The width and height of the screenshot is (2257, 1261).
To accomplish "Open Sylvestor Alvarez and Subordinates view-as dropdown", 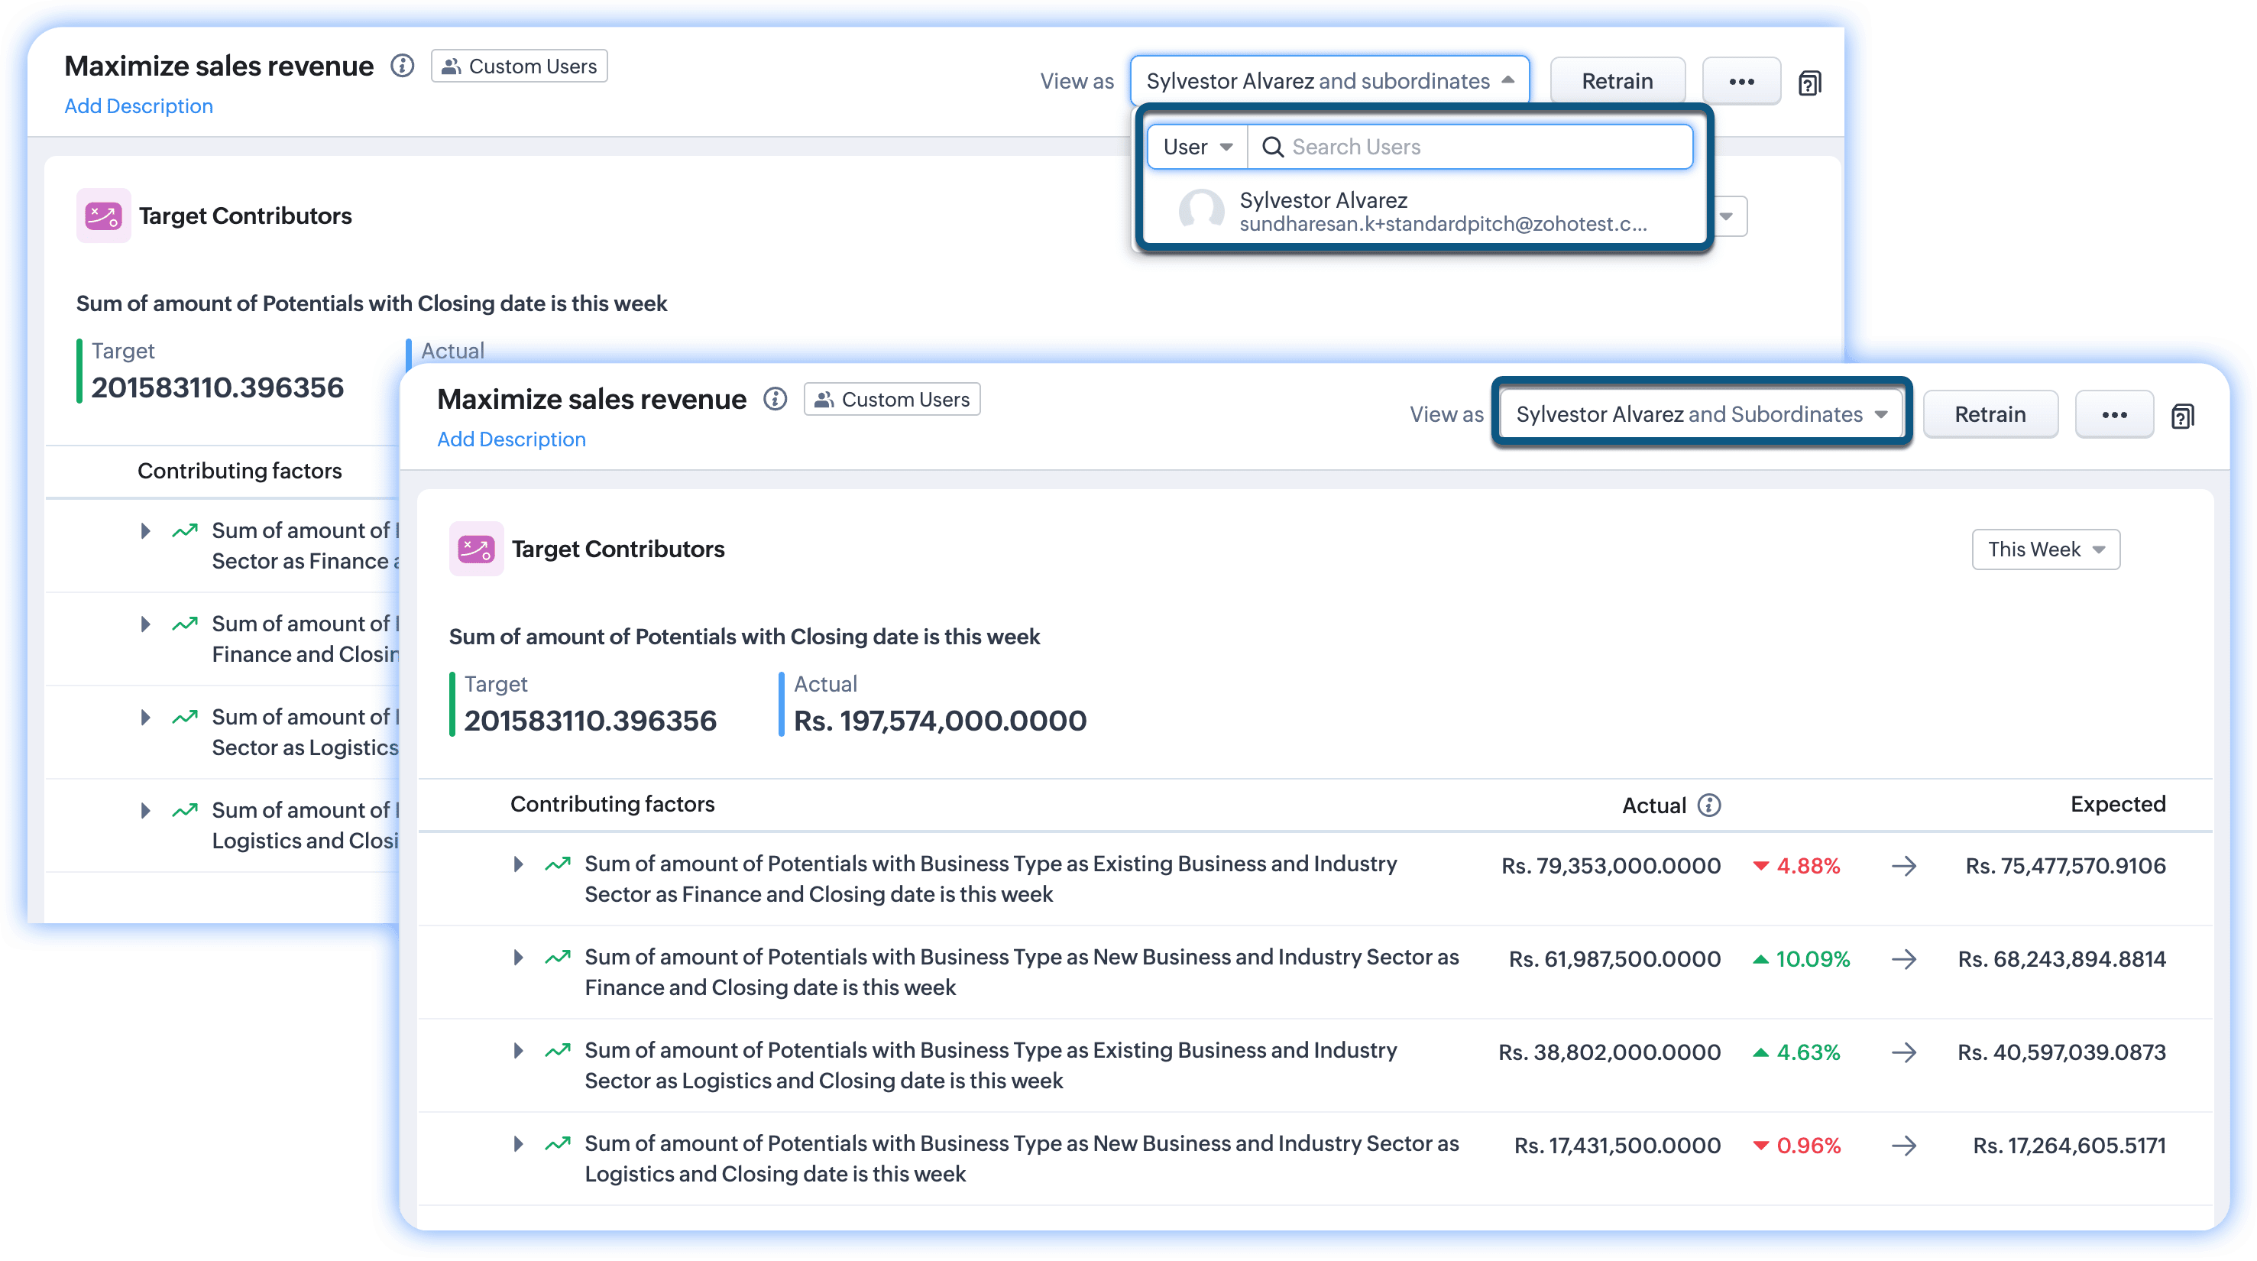I will pos(1701,414).
